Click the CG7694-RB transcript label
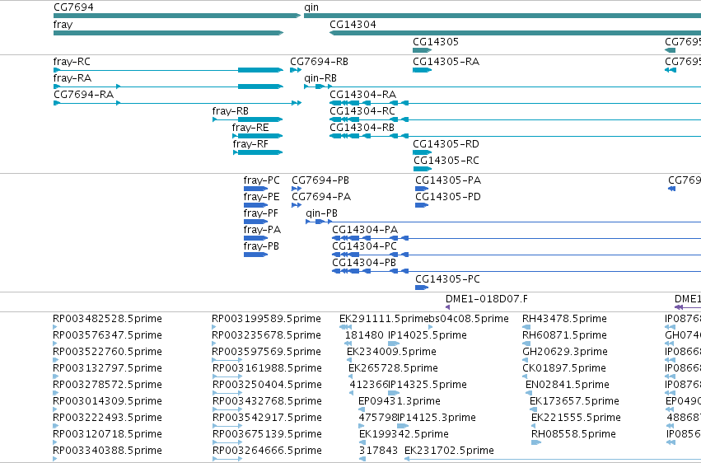Image resolution: width=701 pixels, height=463 pixels. (x=320, y=62)
